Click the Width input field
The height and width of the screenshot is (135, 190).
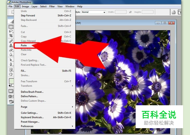pyautogui.click(x=121, y=12)
